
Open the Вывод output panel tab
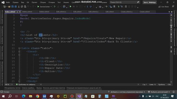pos(39,88)
